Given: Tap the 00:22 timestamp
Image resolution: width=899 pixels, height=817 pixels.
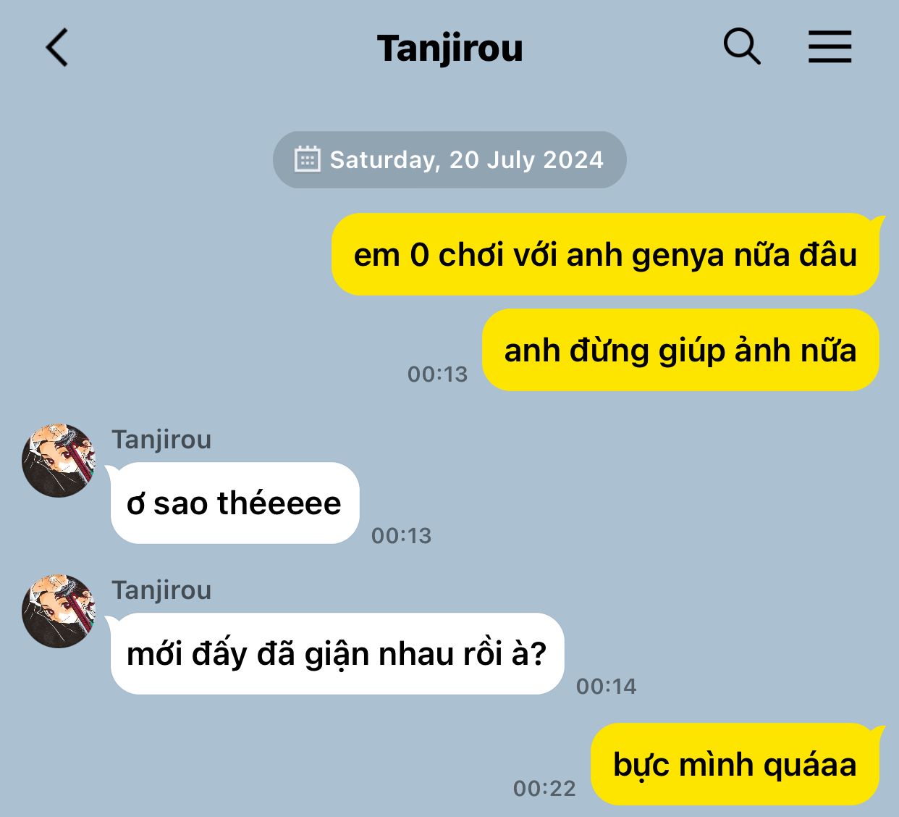Looking at the screenshot, I should [544, 789].
